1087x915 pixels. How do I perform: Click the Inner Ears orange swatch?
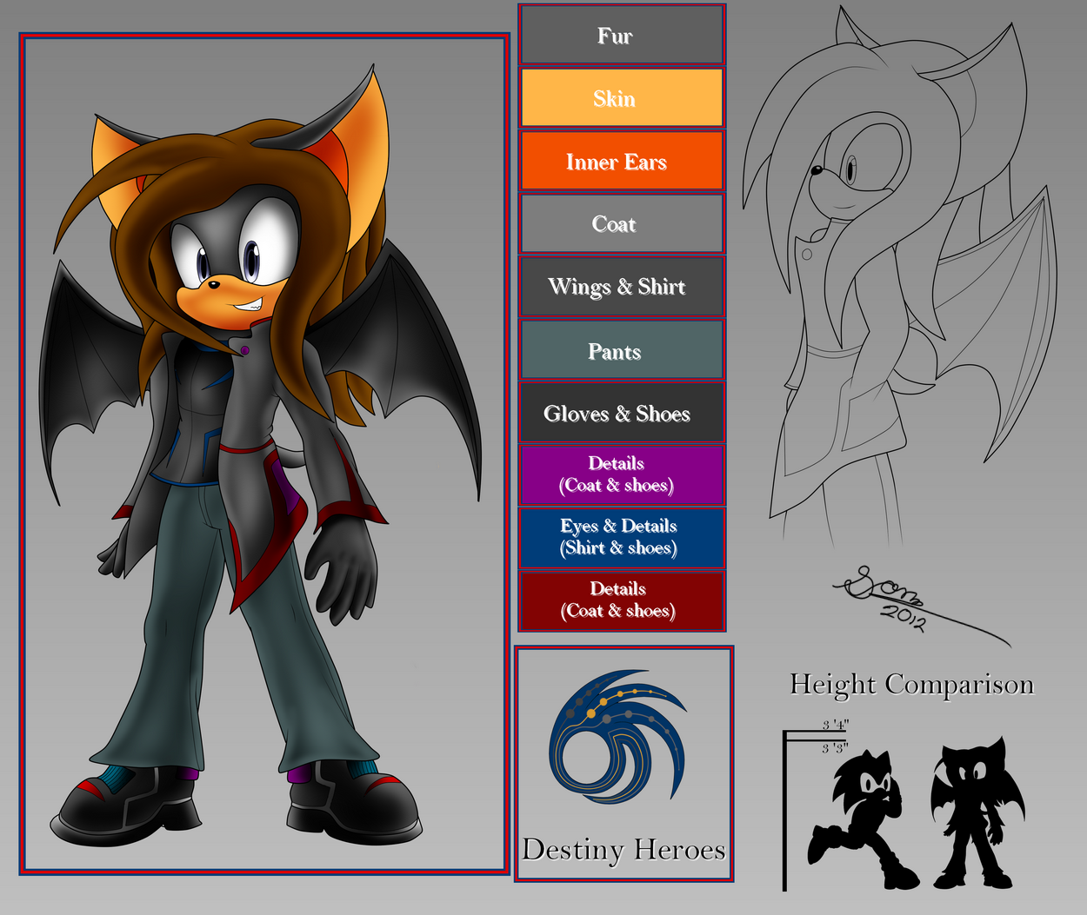tap(622, 161)
